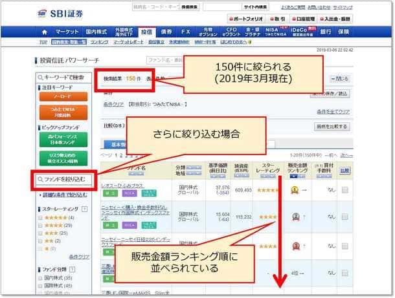The width and height of the screenshot is (395, 298).
Task: Open the 外国株式 海外ETF navigation tab
Action: click(x=124, y=32)
